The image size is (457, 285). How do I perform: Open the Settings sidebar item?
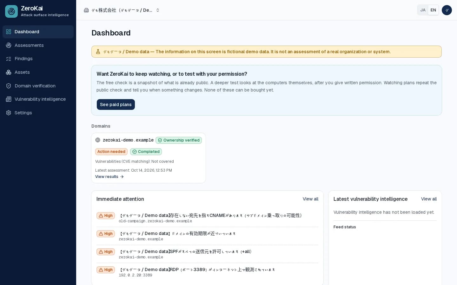click(x=38, y=113)
